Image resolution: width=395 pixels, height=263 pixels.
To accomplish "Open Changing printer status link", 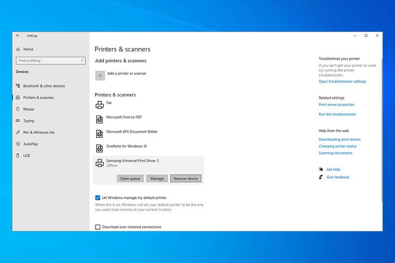I will 337,146.
